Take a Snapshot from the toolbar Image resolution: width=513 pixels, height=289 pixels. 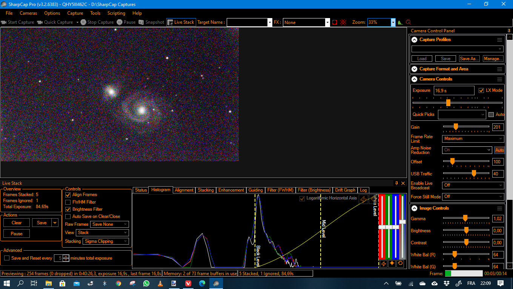click(x=151, y=22)
